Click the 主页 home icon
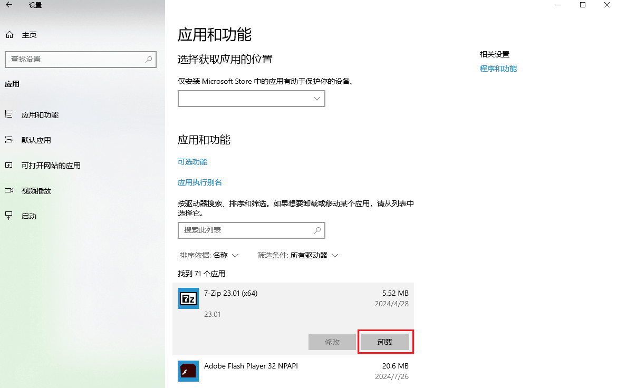The height and width of the screenshot is (388, 617). pyautogui.click(x=9, y=34)
